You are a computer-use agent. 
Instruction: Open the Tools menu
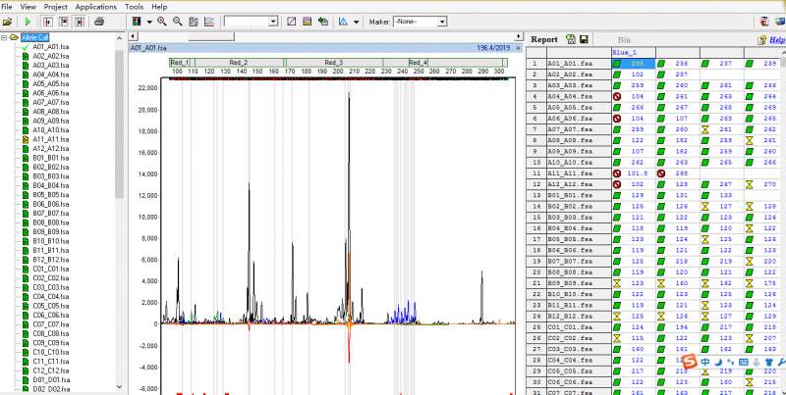(x=134, y=7)
